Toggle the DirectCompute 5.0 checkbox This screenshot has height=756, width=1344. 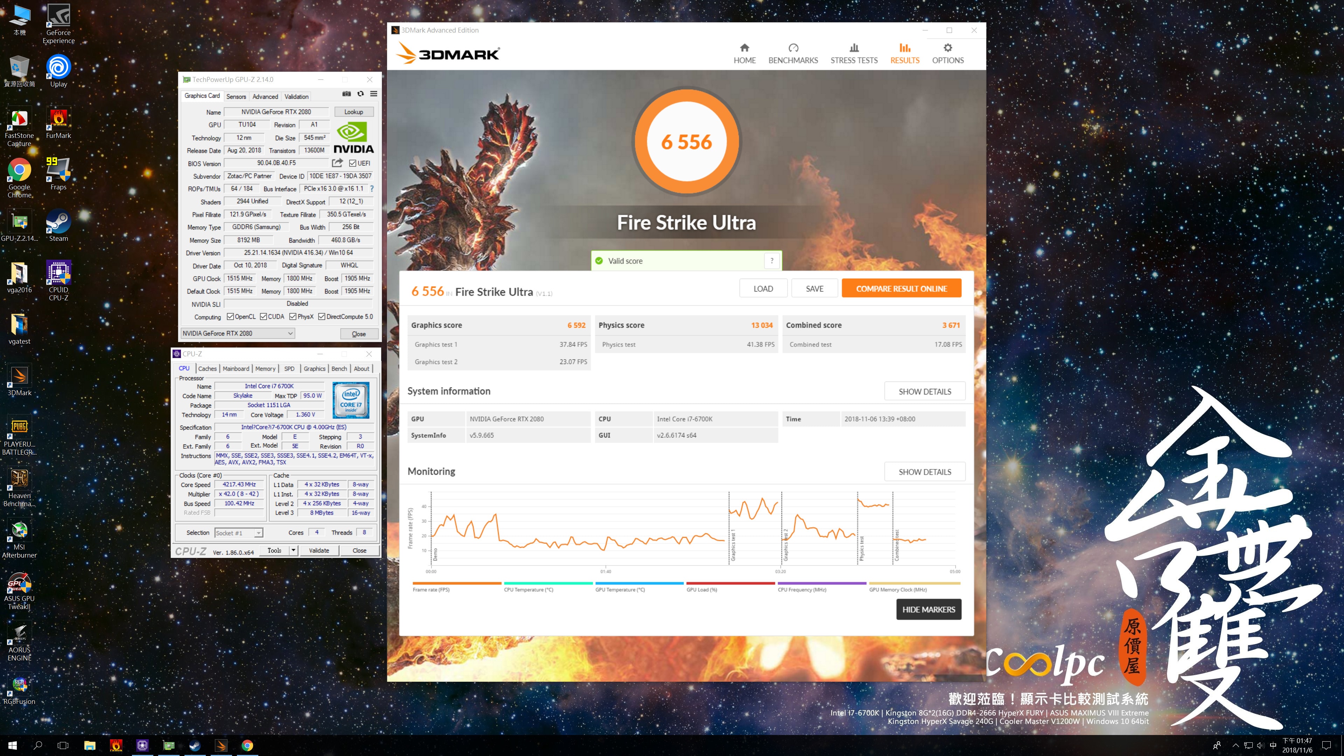pos(322,317)
